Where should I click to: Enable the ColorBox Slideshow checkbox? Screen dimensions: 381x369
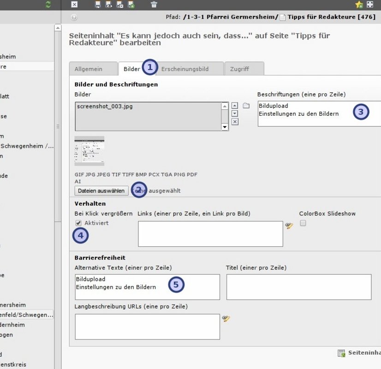(303, 223)
